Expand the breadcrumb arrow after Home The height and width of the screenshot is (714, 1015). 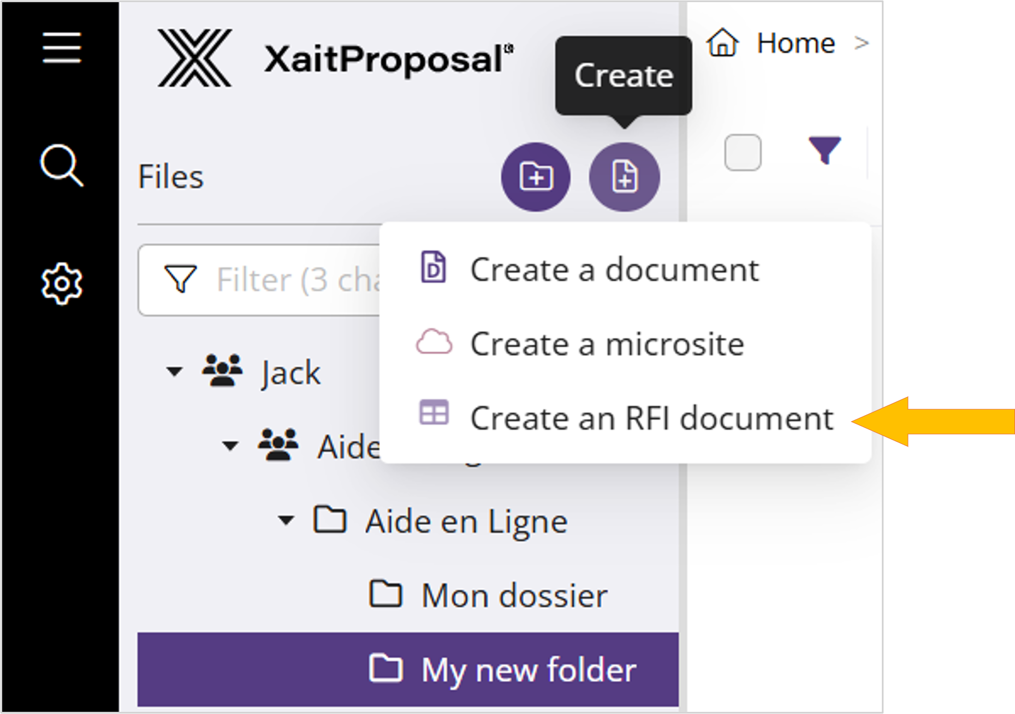click(x=862, y=43)
